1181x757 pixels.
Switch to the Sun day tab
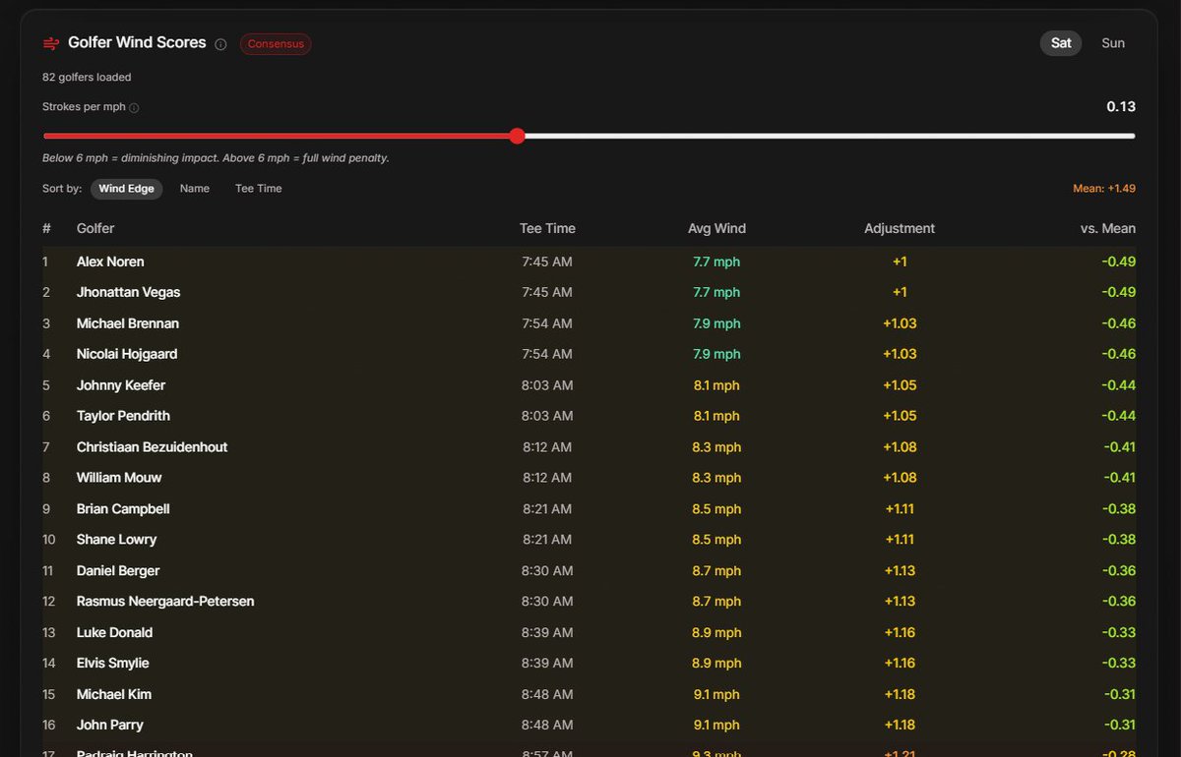pos(1113,43)
